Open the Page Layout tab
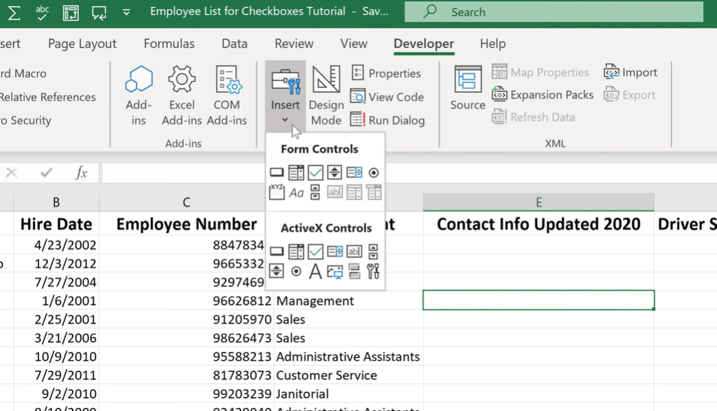 (82, 43)
